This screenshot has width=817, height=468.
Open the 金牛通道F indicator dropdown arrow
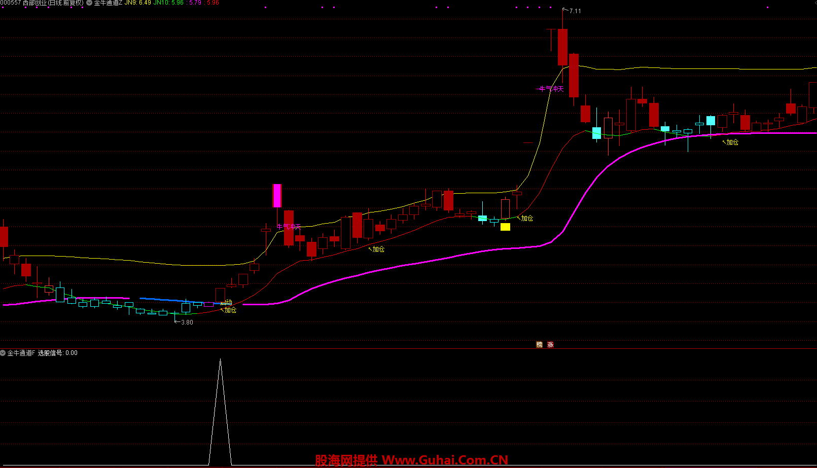[3, 353]
